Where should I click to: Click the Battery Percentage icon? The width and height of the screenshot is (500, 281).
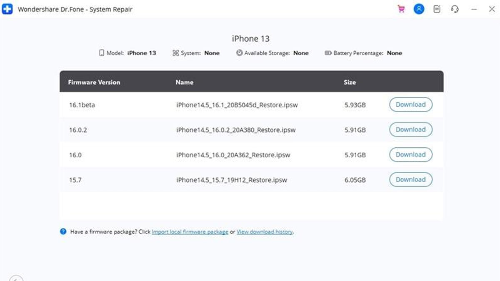point(328,53)
